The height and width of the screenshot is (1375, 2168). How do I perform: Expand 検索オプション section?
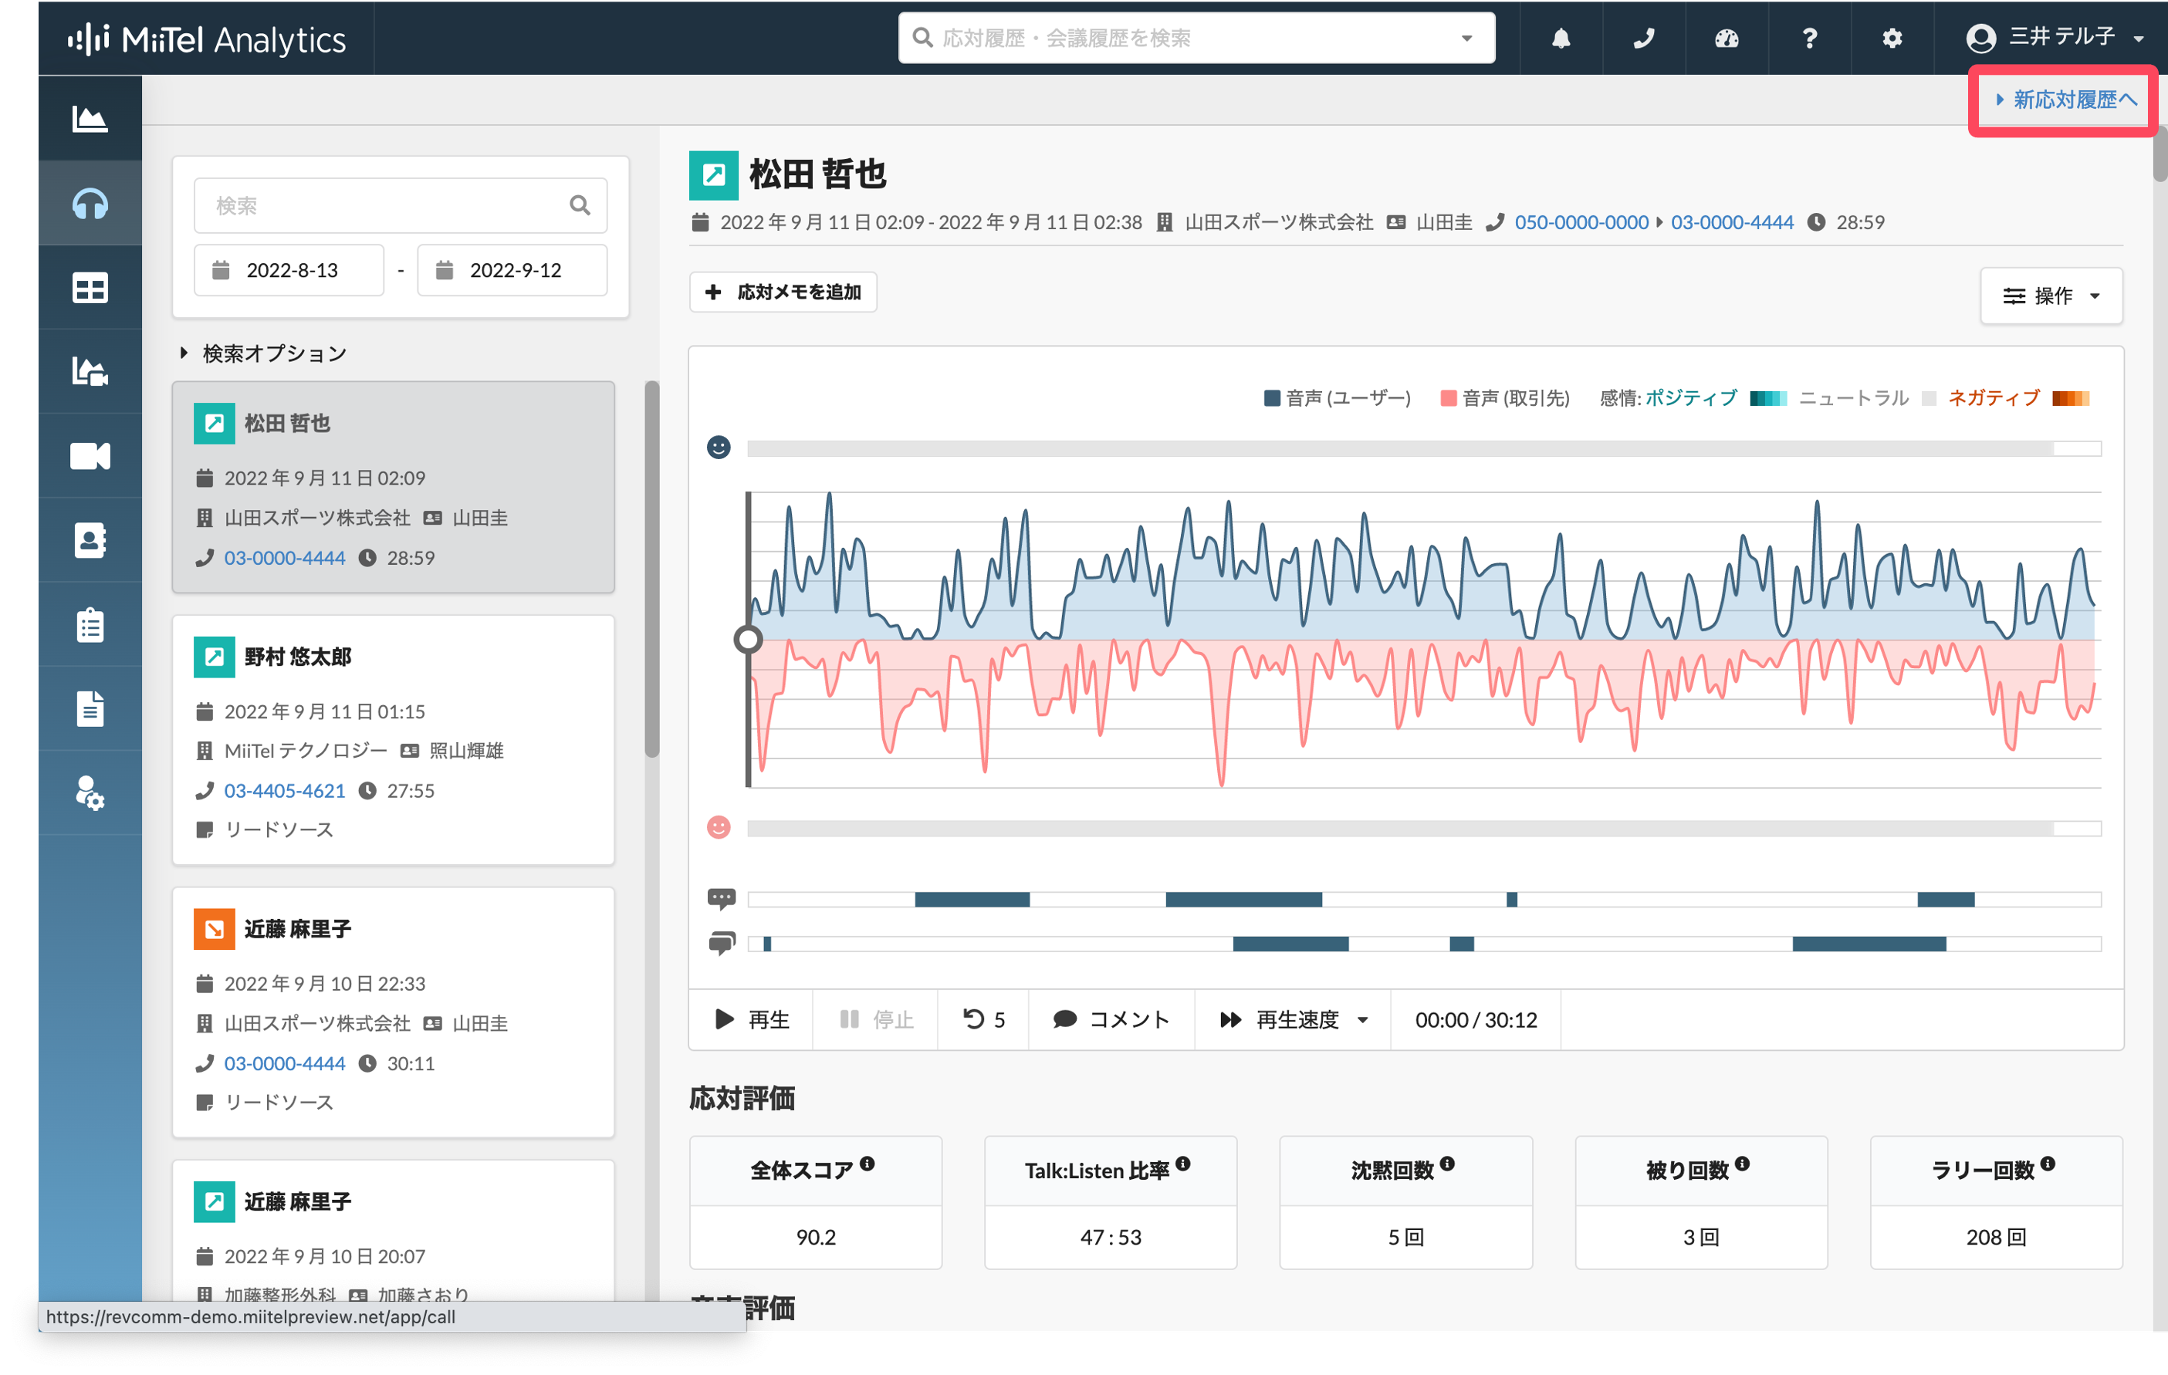tap(265, 353)
